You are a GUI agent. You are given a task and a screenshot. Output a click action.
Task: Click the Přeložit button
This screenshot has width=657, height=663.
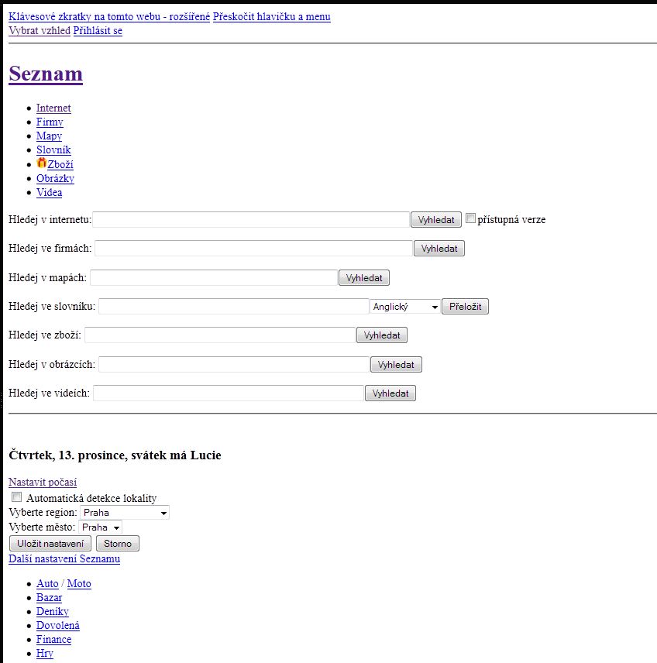click(466, 307)
